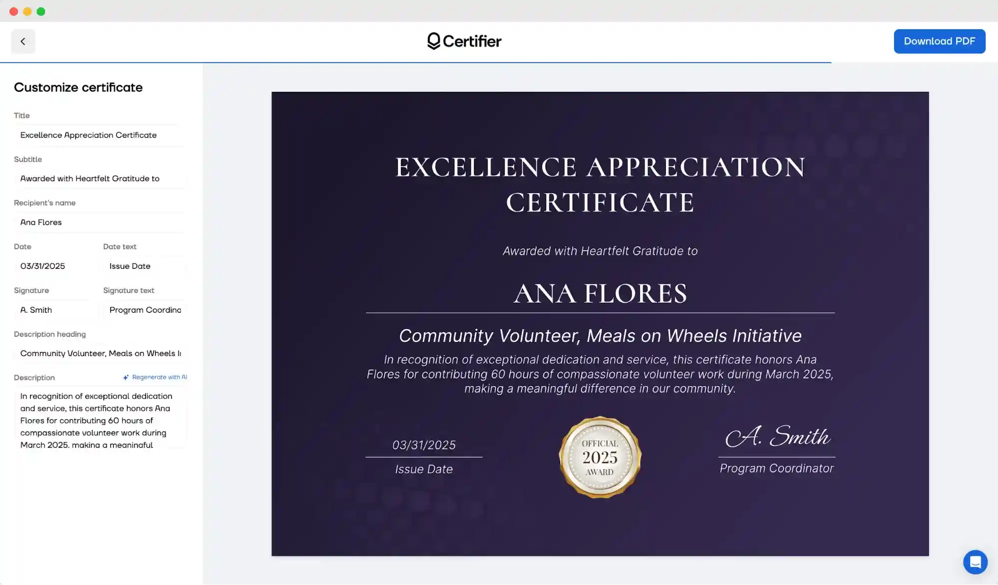Click the Customize certificate heading
The image size is (998, 585).
(x=78, y=88)
